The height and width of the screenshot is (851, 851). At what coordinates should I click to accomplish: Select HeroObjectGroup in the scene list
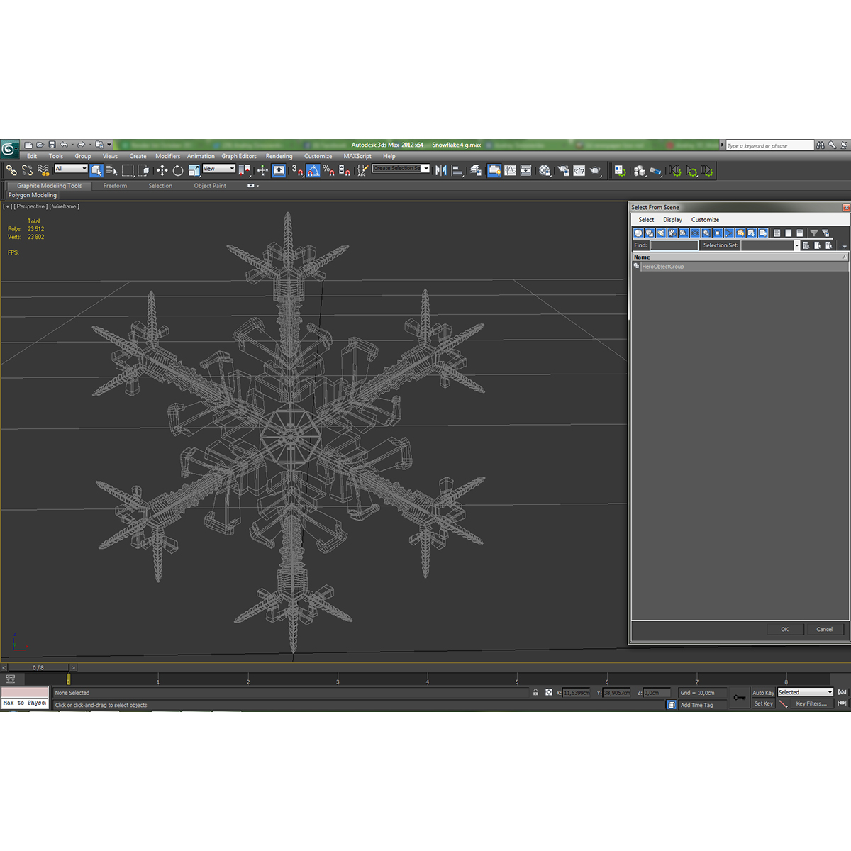click(663, 266)
